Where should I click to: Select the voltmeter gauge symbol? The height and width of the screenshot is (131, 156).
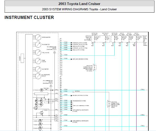pos(38,69)
